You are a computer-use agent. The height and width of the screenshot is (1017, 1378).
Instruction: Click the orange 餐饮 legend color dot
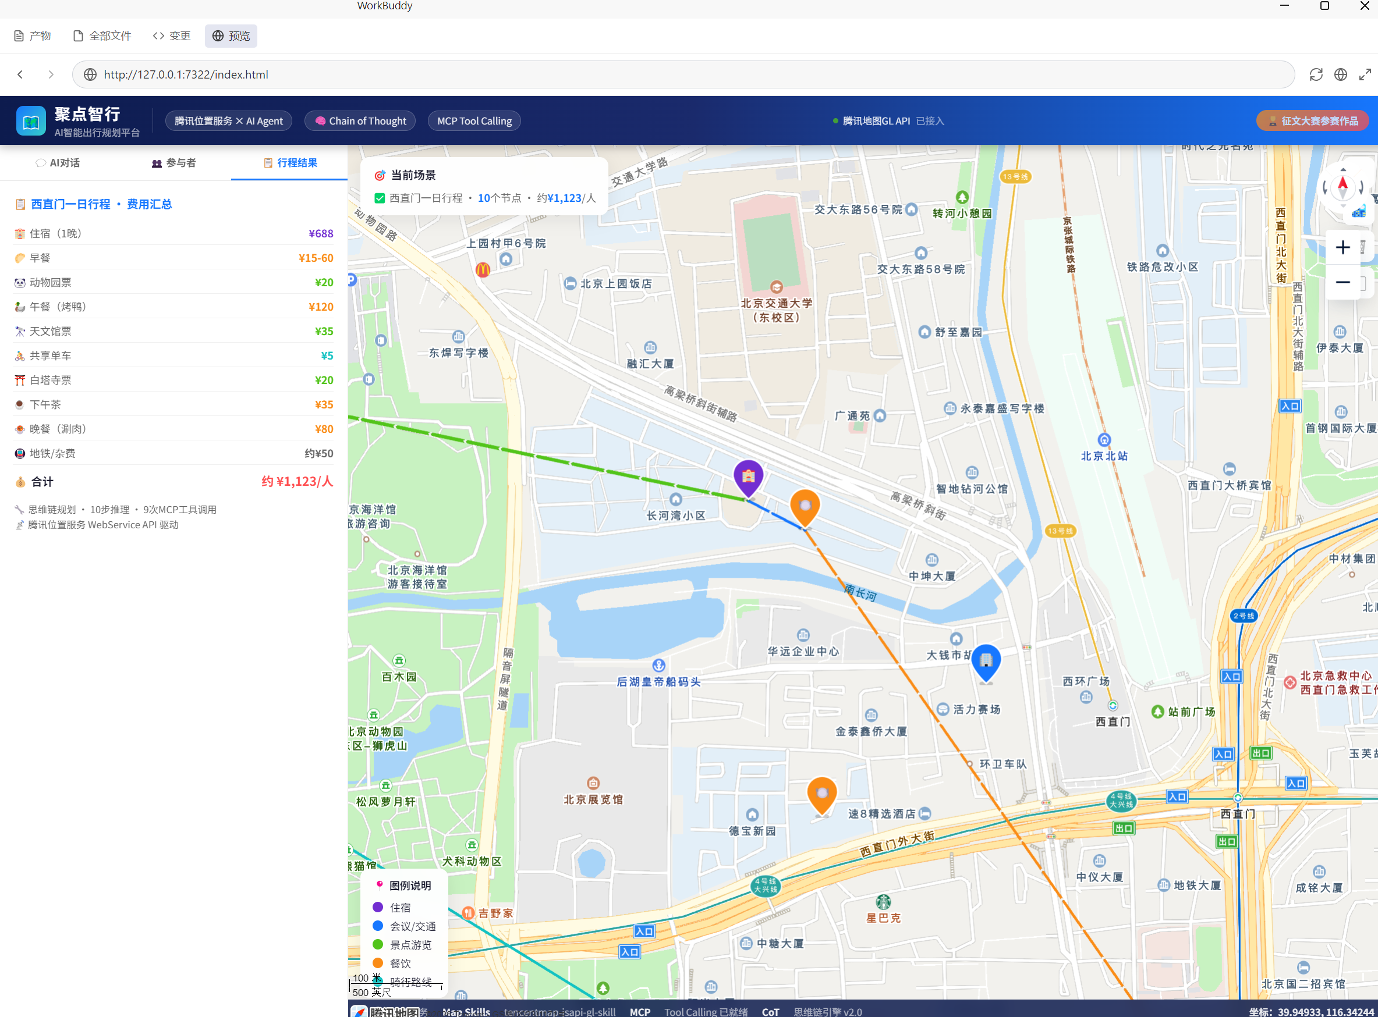pyautogui.click(x=378, y=962)
